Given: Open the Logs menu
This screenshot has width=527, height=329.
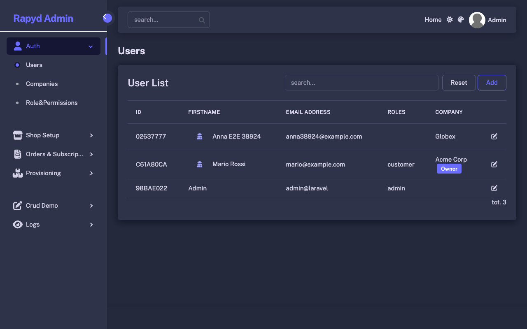Looking at the screenshot, I should (54, 225).
